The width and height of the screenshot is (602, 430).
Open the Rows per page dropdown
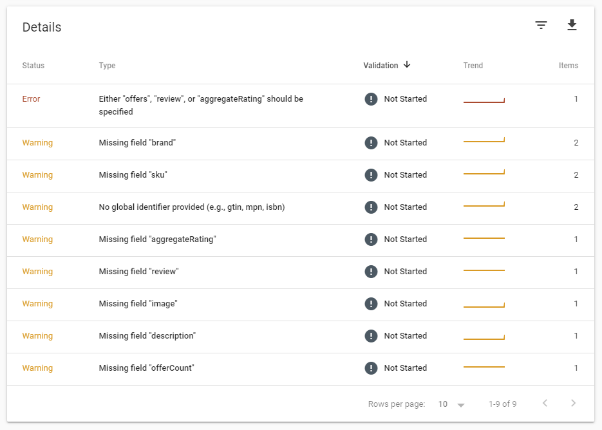click(451, 404)
